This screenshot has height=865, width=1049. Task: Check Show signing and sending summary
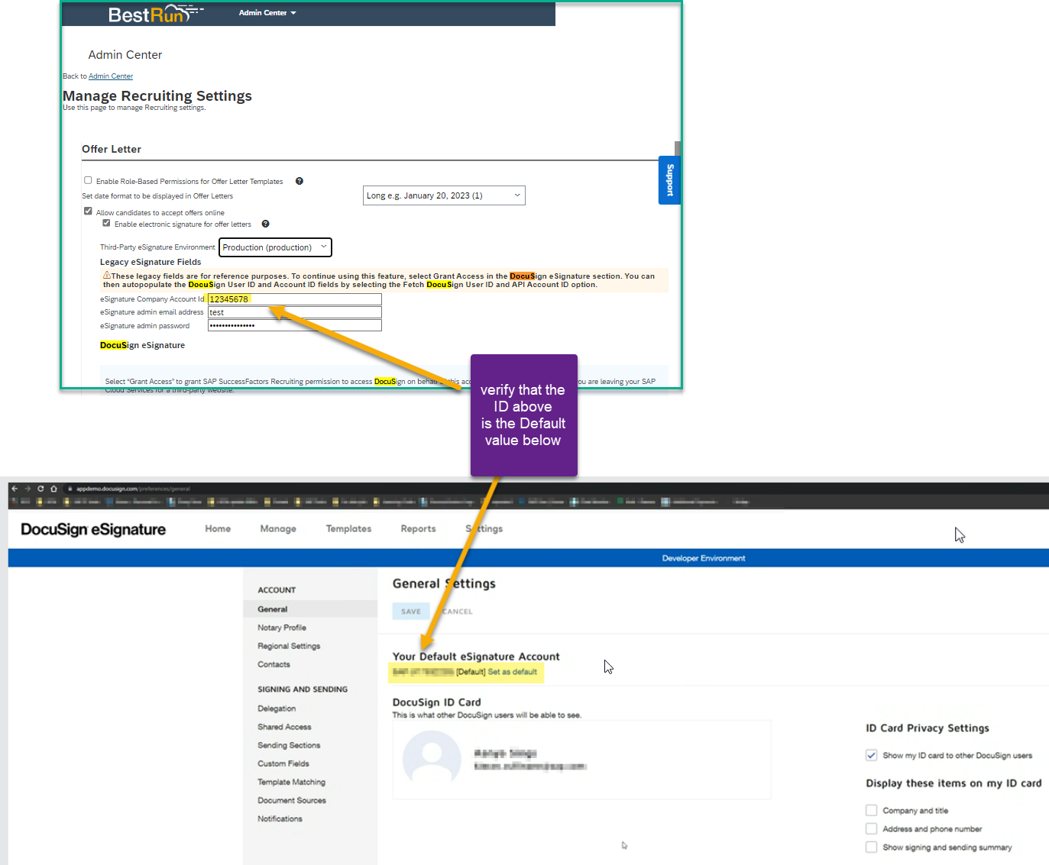871,847
